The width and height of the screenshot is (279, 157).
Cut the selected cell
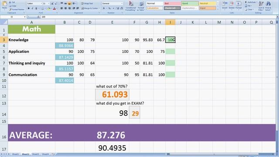pos(12,2)
